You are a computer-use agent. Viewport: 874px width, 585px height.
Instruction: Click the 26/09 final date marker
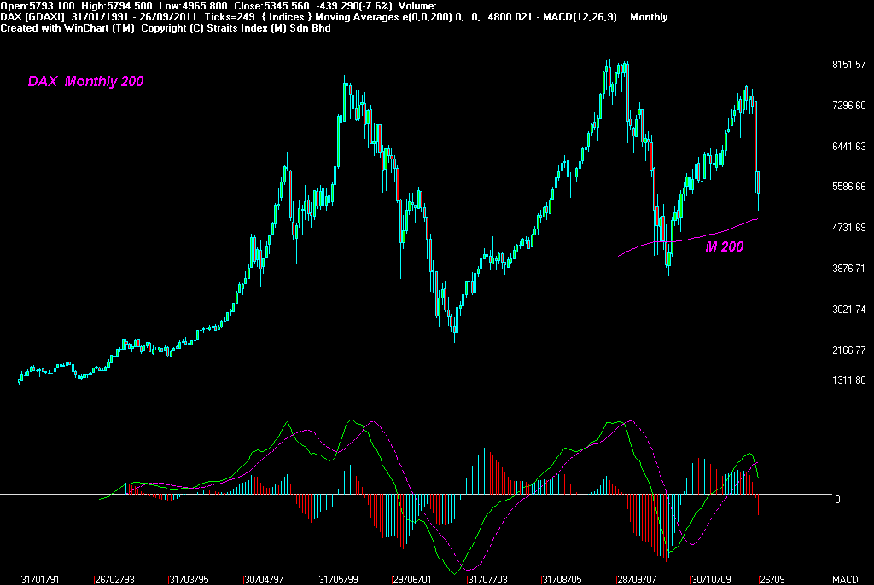coord(772,579)
